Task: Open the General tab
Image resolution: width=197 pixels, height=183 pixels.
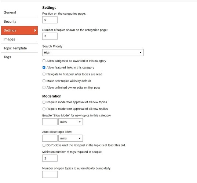Action: (19, 12)
